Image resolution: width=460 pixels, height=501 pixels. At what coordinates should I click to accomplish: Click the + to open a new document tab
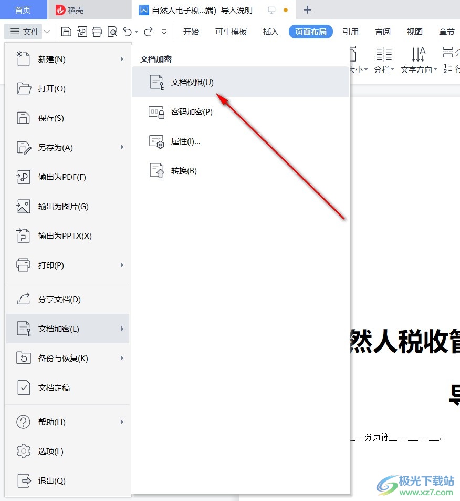coord(307,9)
